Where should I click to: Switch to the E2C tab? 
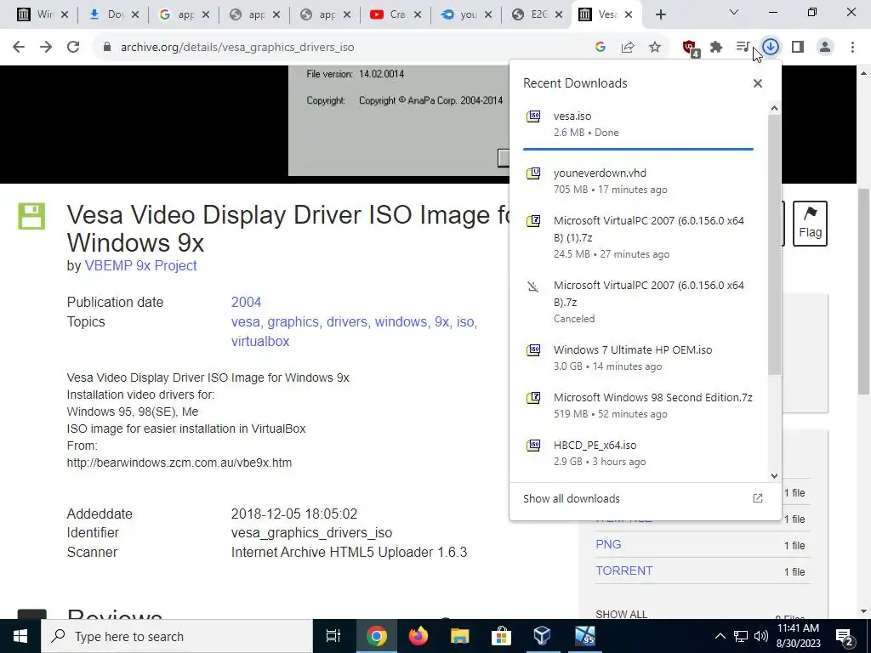[536, 14]
